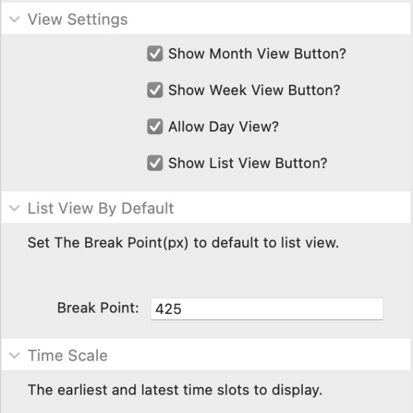The image size is (413, 413).
Task: Click the View Settings header title
Action: point(77,19)
